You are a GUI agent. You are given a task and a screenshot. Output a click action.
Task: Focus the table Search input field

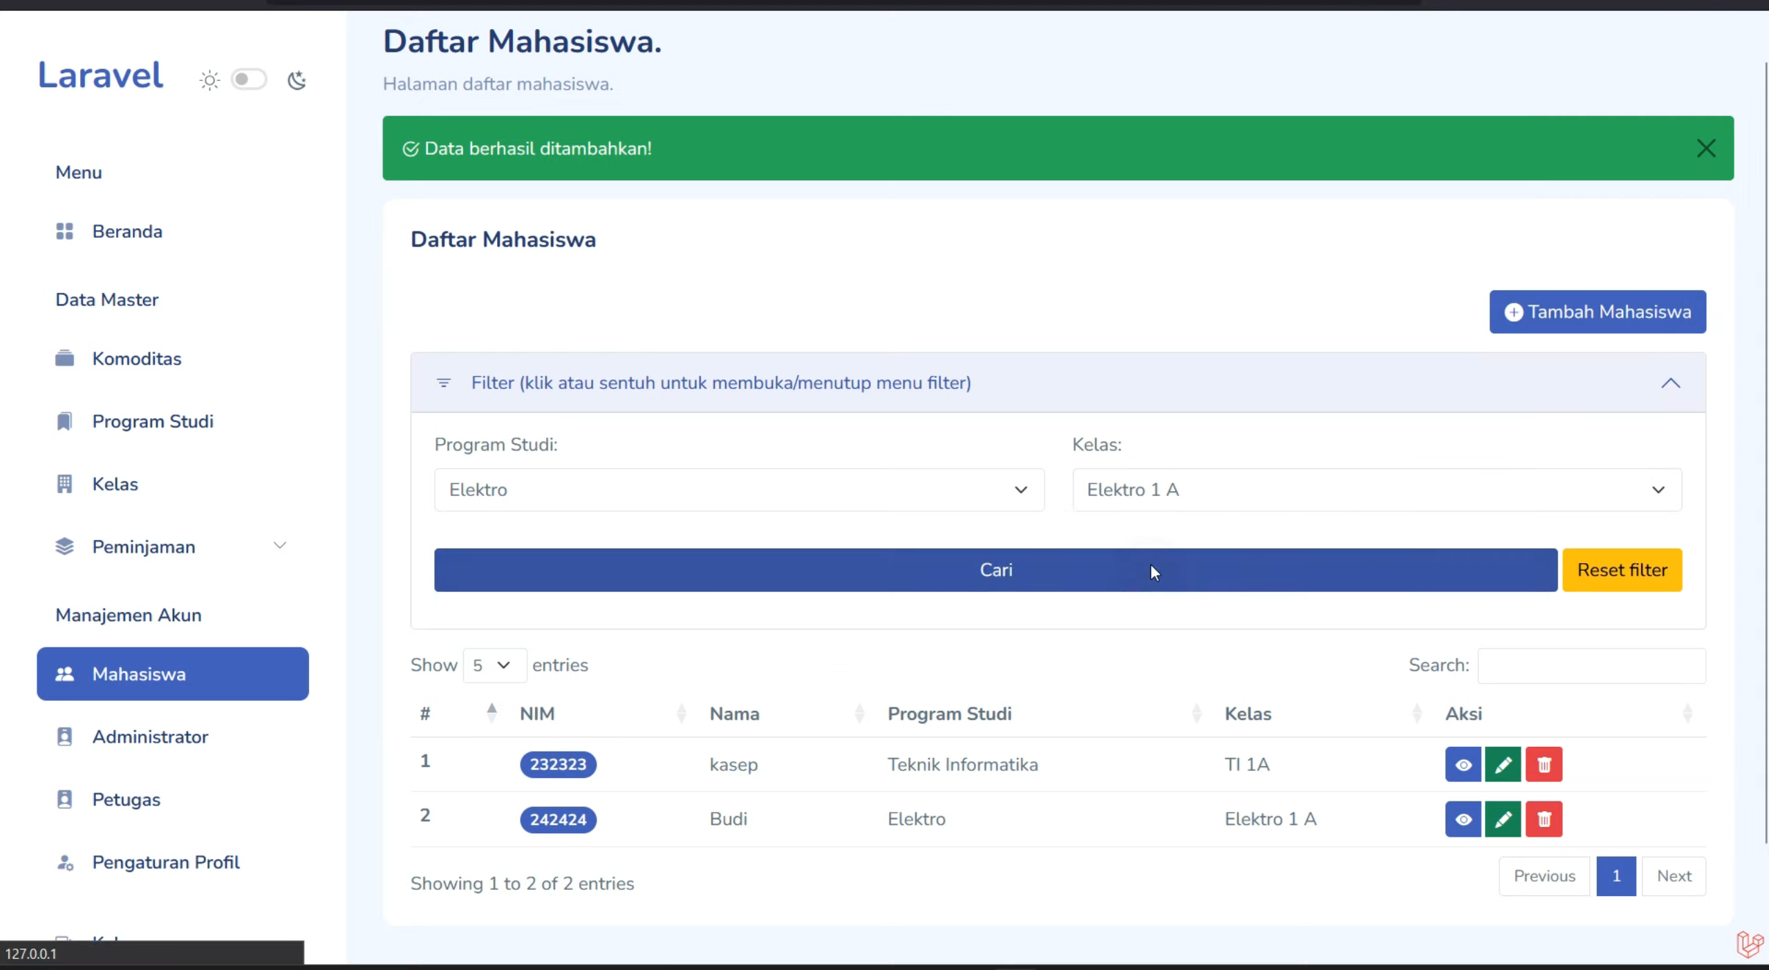pos(1591,665)
